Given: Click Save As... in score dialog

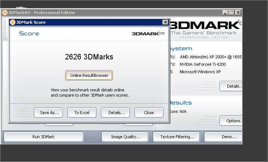Looking at the screenshot, I should [x=48, y=113].
